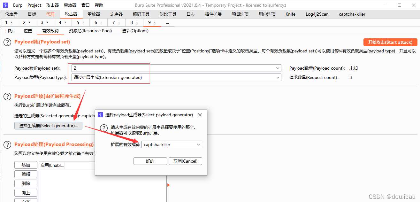Open the captcha-killer generator dropdown
Screen dimensions: 420x202
point(172,145)
